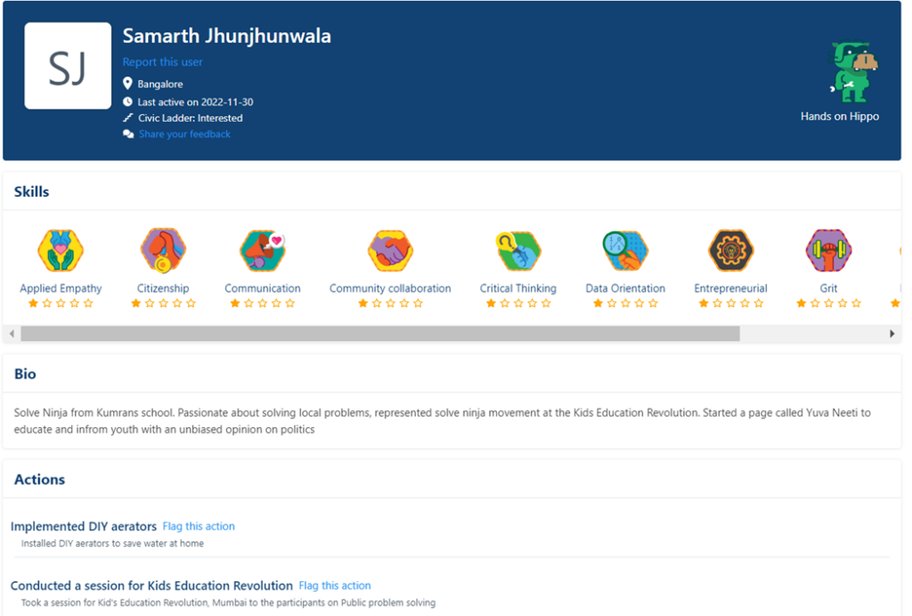Click the Entrepreneurial gear badge
The width and height of the screenshot is (912, 616).
click(730, 250)
